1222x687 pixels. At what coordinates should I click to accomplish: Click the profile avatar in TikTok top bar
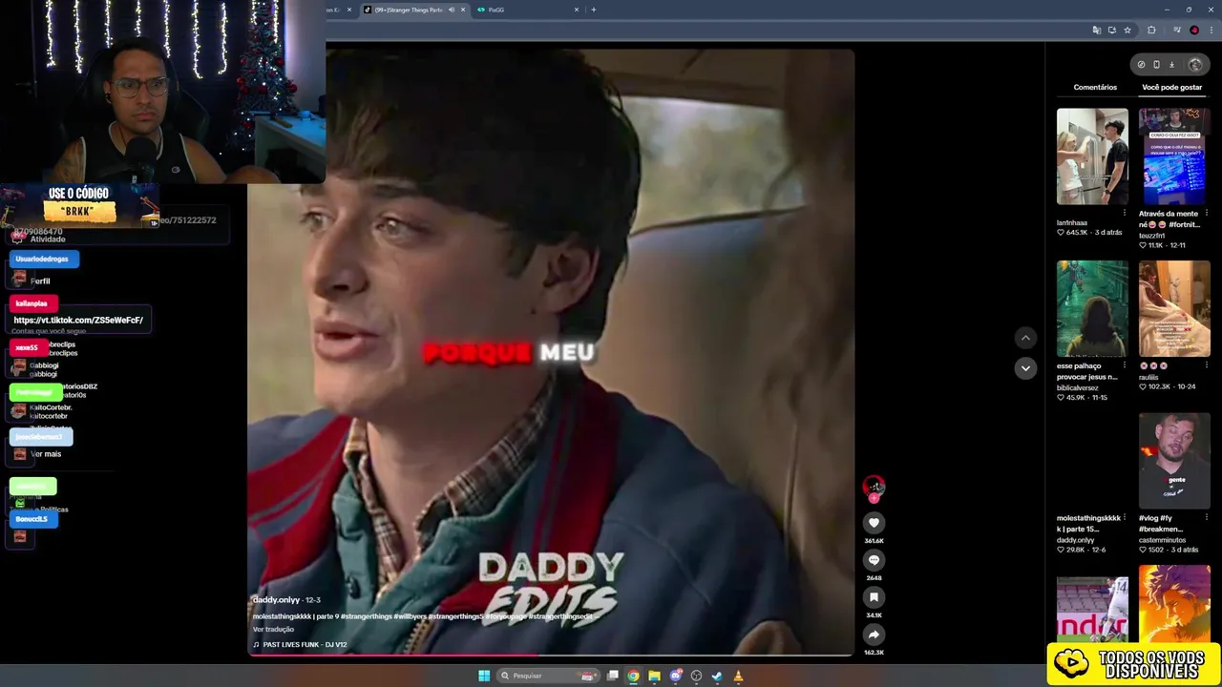(1195, 65)
